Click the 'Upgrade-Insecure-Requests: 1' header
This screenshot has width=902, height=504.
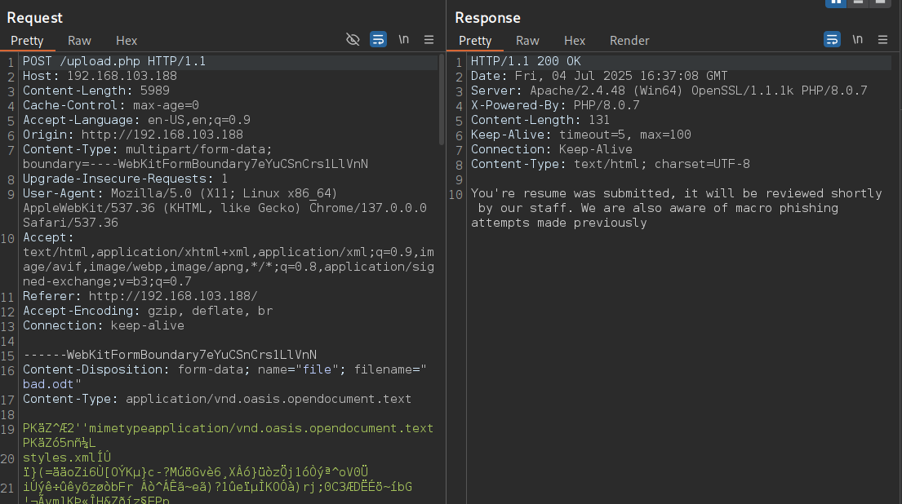tap(125, 179)
